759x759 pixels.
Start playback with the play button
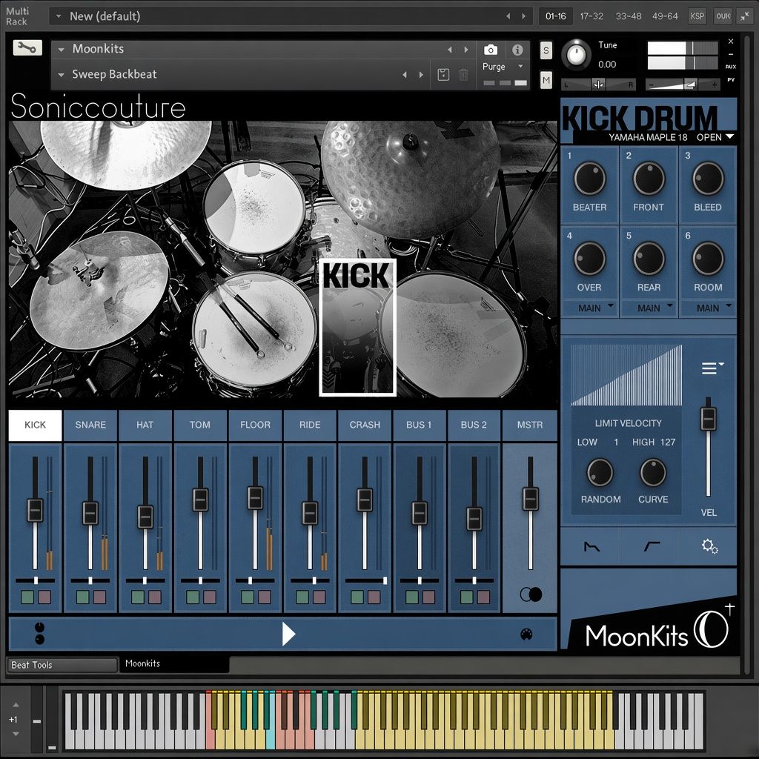[288, 634]
